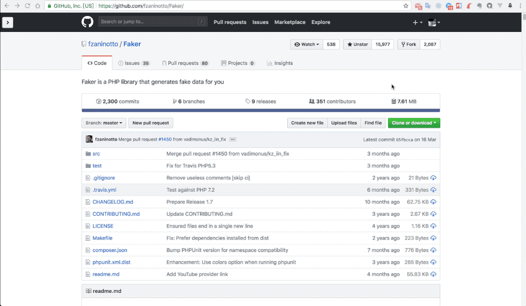Open the CHANGELOG.md file
The width and height of the screenshot is (526, 306).
tap(113, 202)
